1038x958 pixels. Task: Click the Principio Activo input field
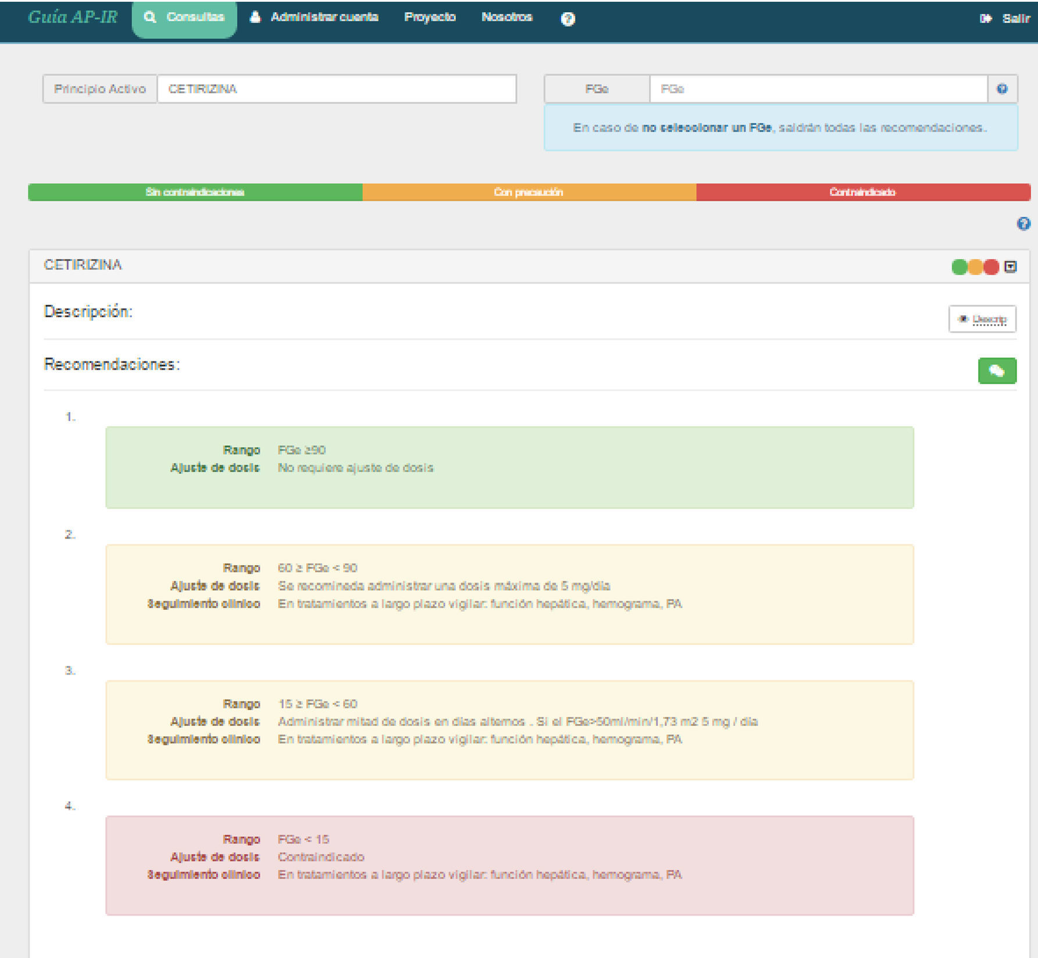pos(336,89)
